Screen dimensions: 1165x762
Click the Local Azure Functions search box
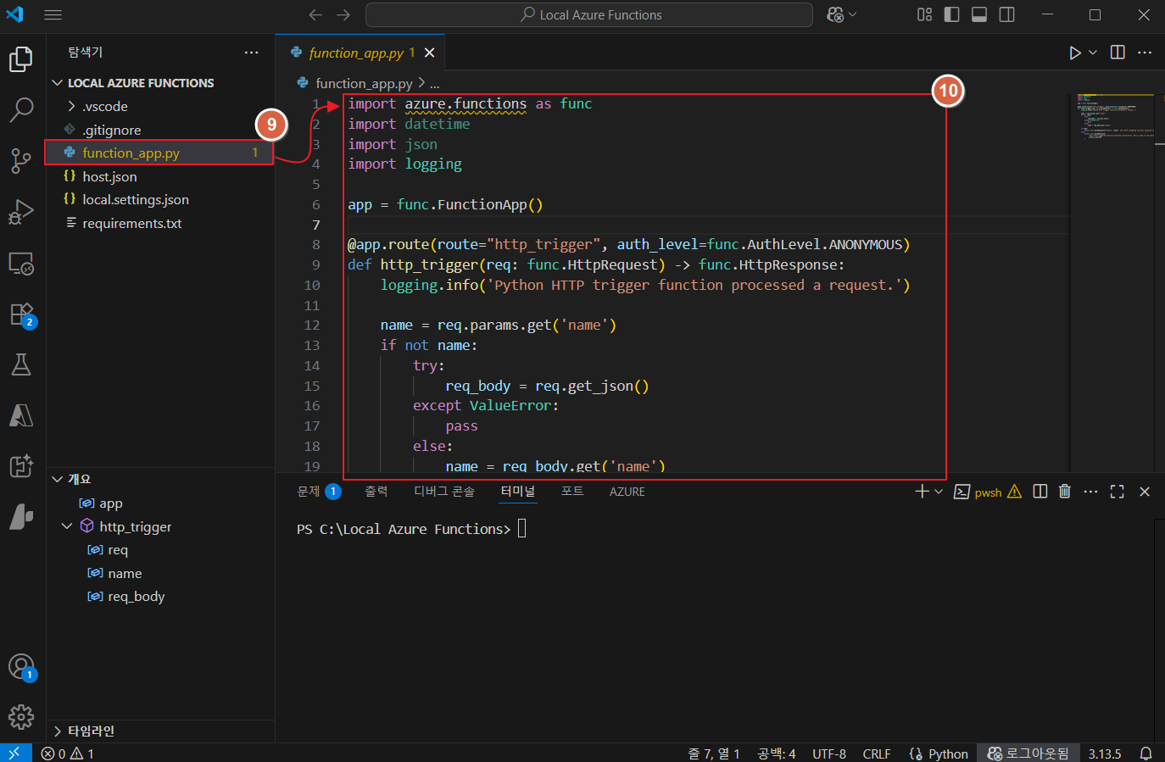point(589,14)
